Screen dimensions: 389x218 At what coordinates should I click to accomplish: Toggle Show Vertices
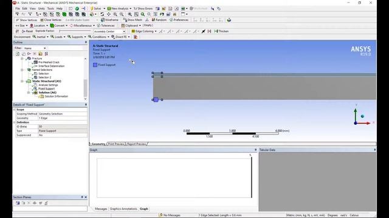[x=26, y=20]
